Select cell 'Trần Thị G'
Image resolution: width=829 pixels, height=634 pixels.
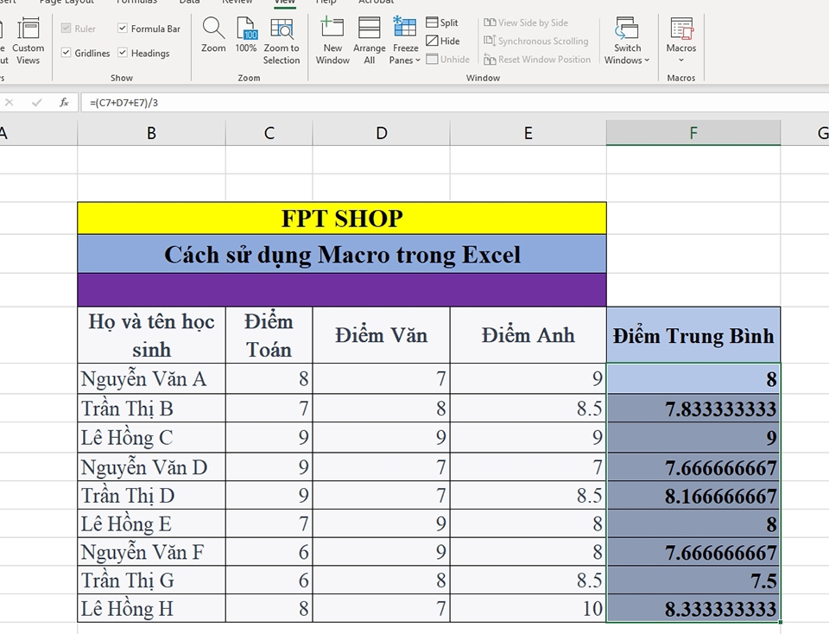pos(151,580)
